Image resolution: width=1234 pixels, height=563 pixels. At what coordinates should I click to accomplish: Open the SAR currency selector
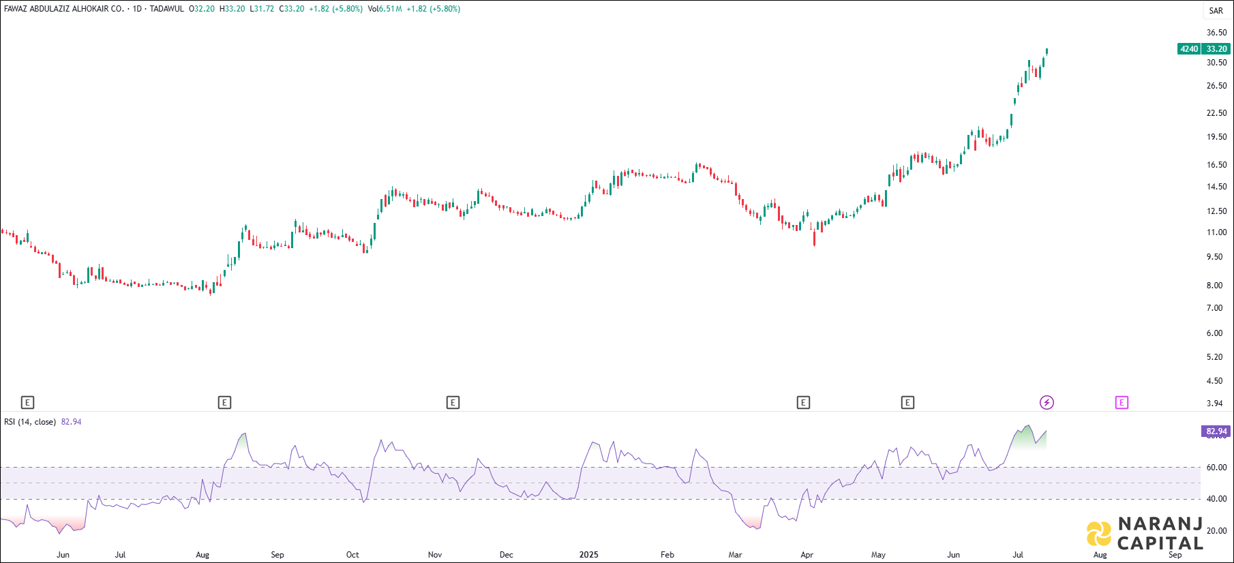tap(1216, 10)
